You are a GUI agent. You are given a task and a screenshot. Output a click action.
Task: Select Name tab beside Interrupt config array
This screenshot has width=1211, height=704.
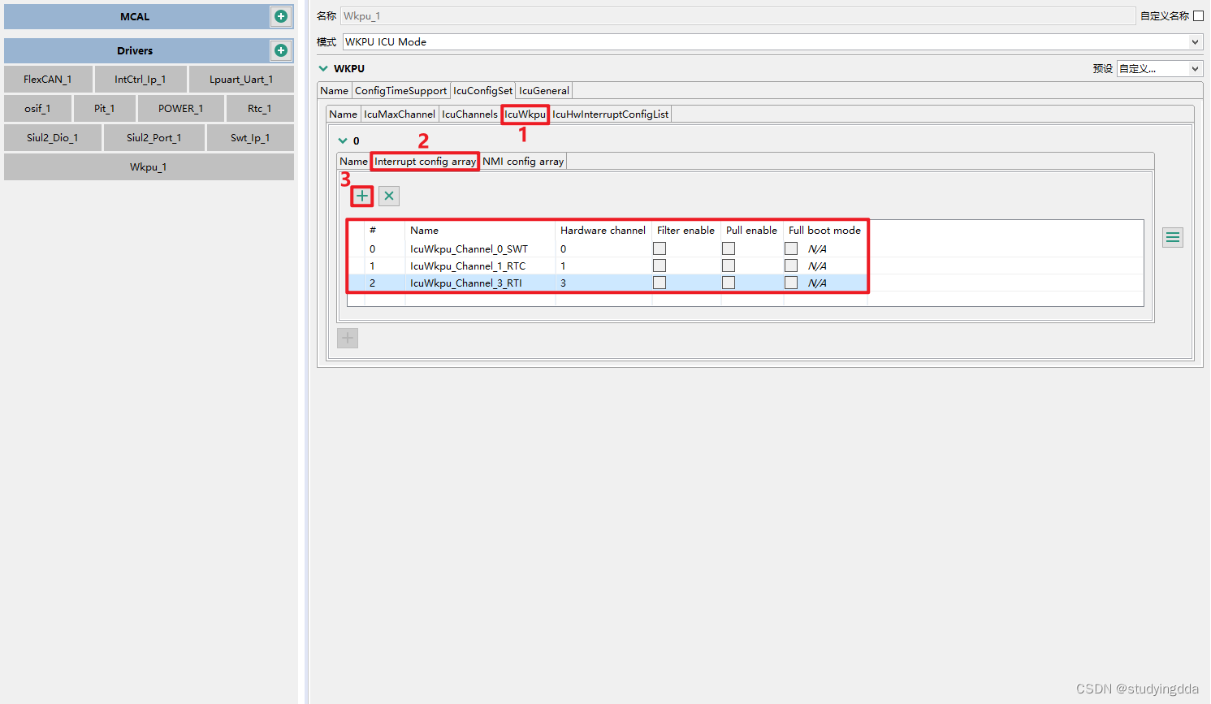(353, 161)
